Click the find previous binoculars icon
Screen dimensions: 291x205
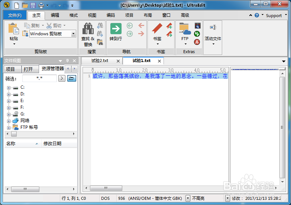click(x=100, y=25)
